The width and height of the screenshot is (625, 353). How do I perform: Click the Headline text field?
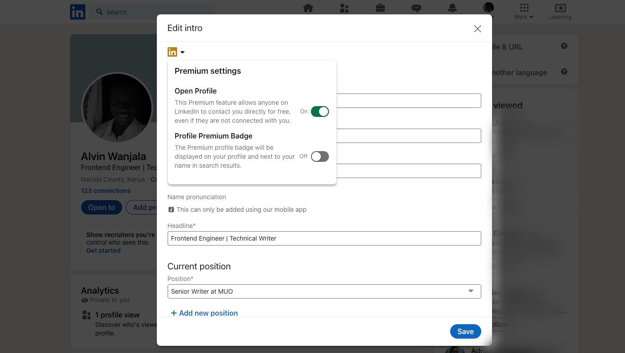pyautogui.click(x=324, y=238)
